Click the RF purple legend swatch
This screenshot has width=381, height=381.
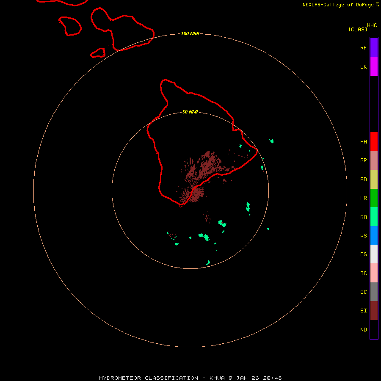(374, 47)
